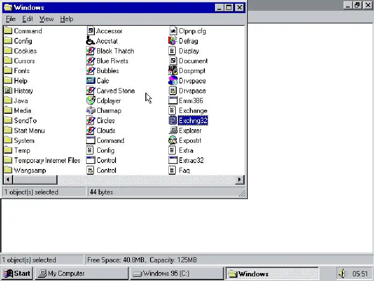Click the Extrac32 executable icon

pyautogui.click(x=173, y=160)
